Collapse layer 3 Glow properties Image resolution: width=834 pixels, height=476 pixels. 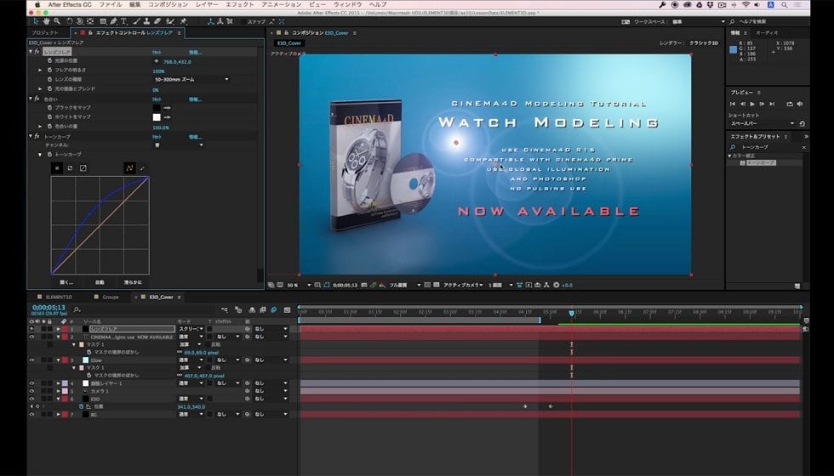(59, 360)
